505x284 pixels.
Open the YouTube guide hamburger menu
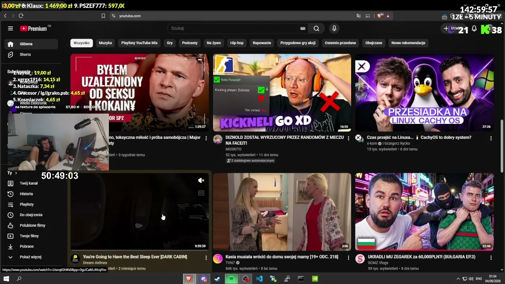pyautogui.click(x=11, y=28)
